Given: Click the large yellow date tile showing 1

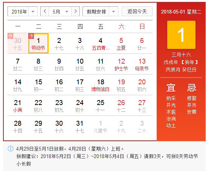Looking at the screenshot, I should [181, 35].
